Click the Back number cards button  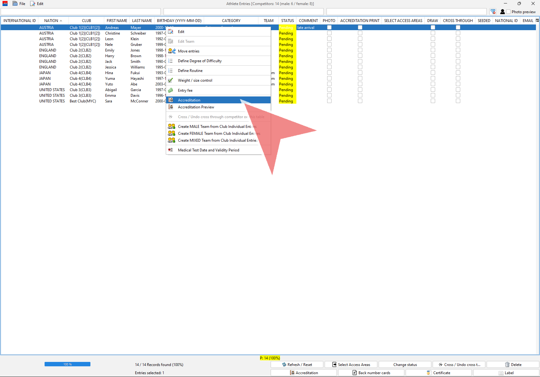pyautogui.click(x=371, y=373)
